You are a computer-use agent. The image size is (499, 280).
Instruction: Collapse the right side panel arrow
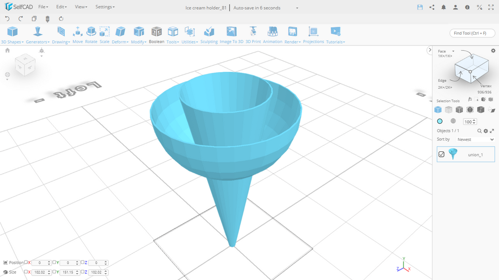point(430,50)
